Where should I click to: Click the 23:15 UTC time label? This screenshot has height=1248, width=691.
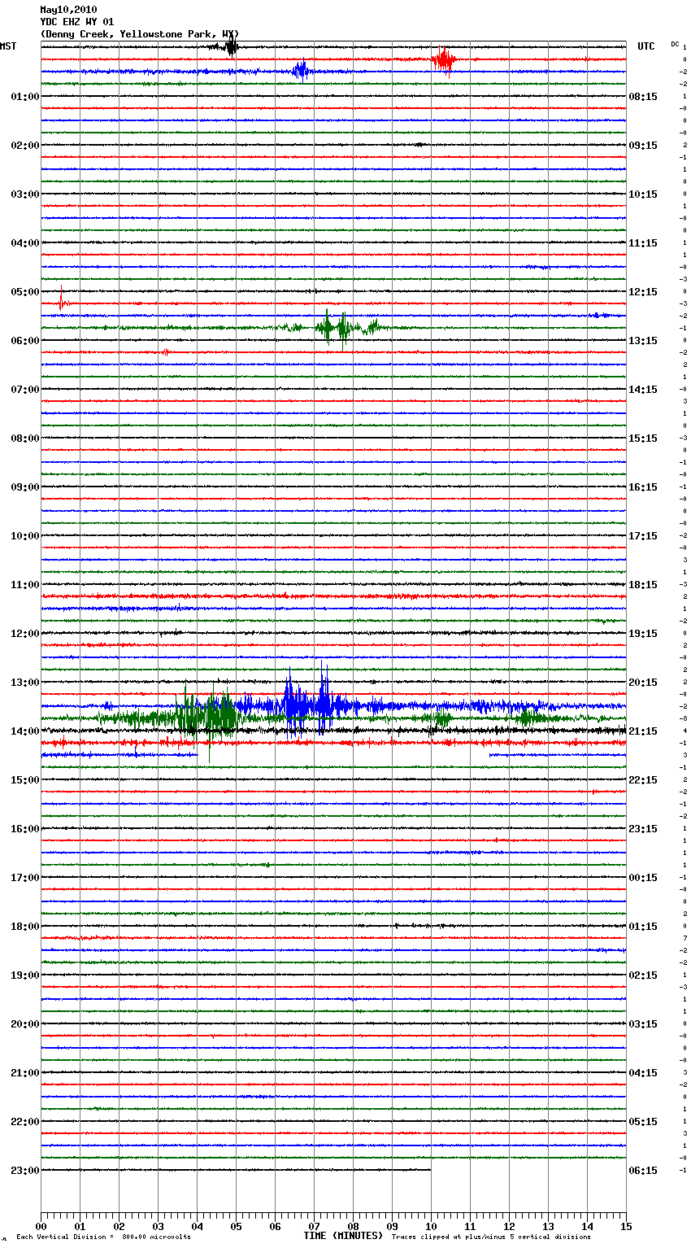point(643,829)
